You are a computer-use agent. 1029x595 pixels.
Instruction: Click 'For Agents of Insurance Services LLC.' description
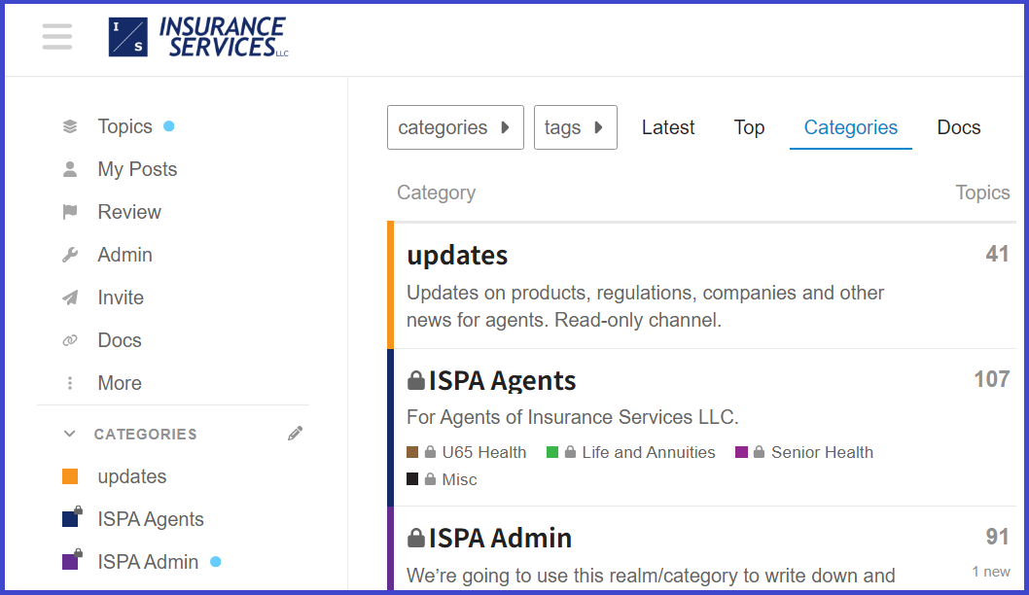coord(573,417)
